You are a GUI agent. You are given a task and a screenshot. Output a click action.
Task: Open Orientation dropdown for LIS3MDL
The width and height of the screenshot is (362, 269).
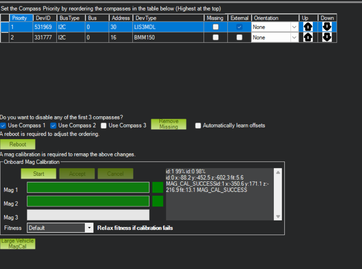[294, 27]
